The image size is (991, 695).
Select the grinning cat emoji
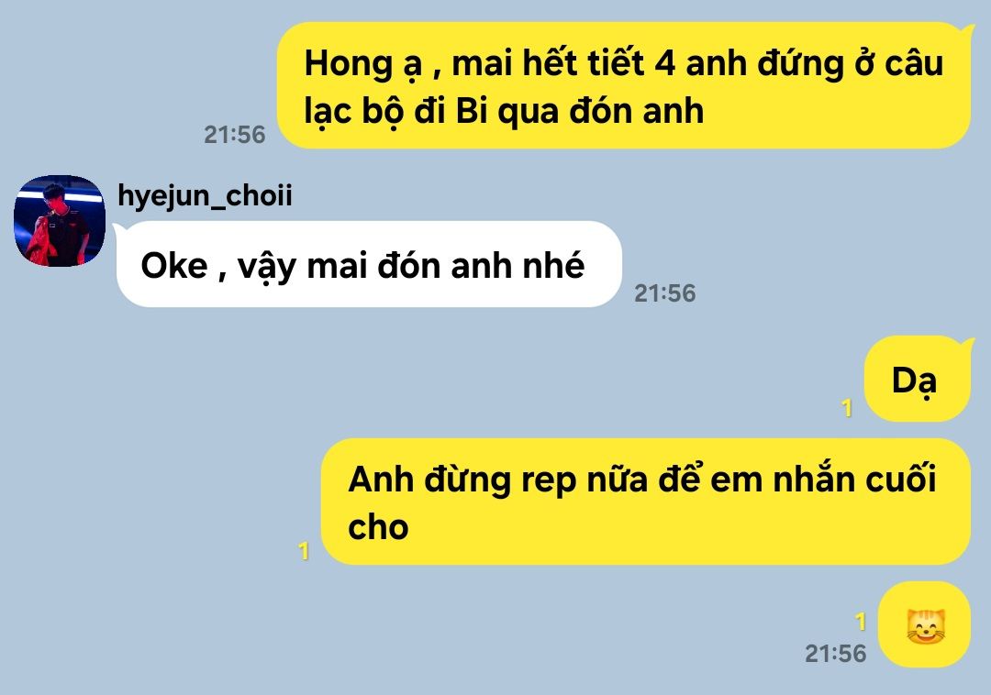[x=925, y=626]
